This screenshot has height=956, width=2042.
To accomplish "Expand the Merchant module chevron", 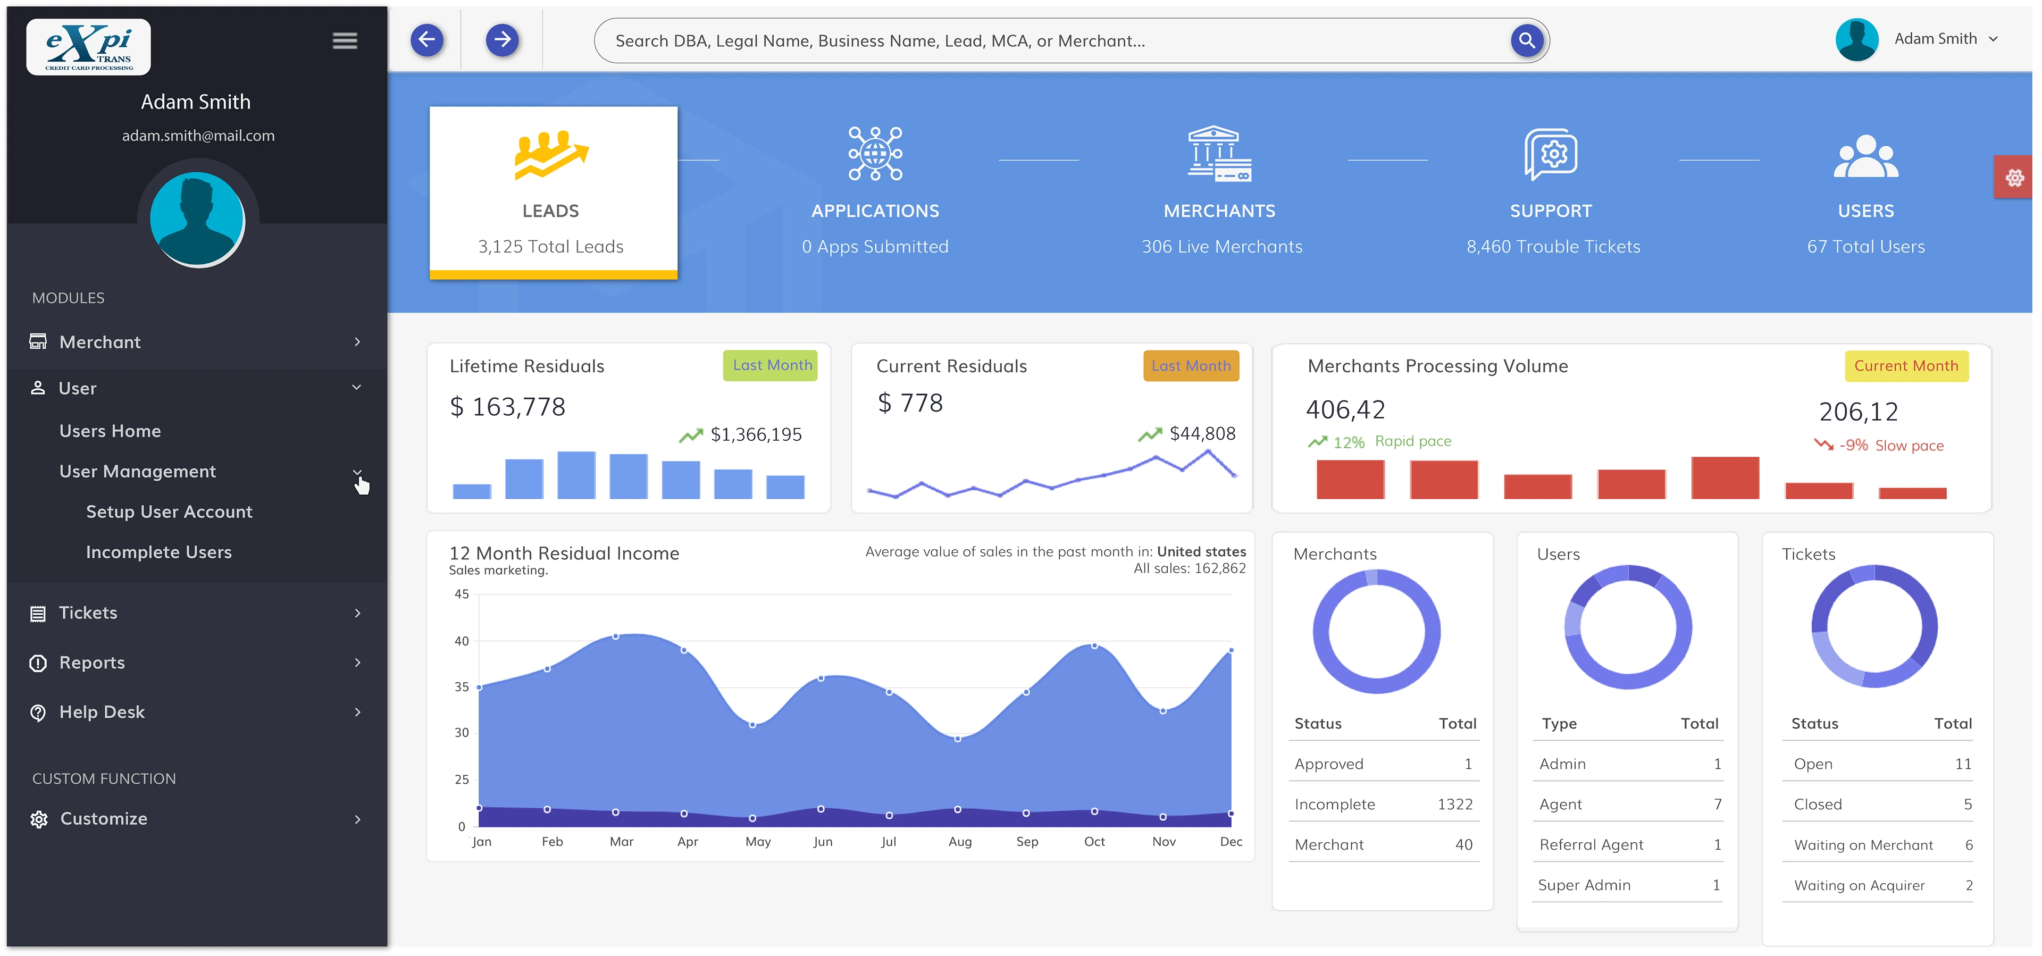I will click(357, 342).
